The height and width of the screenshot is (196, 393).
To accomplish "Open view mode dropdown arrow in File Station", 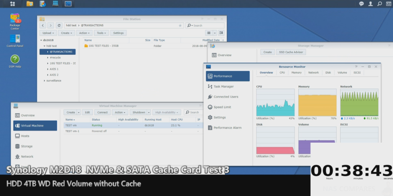I will (x=215, y=33).
